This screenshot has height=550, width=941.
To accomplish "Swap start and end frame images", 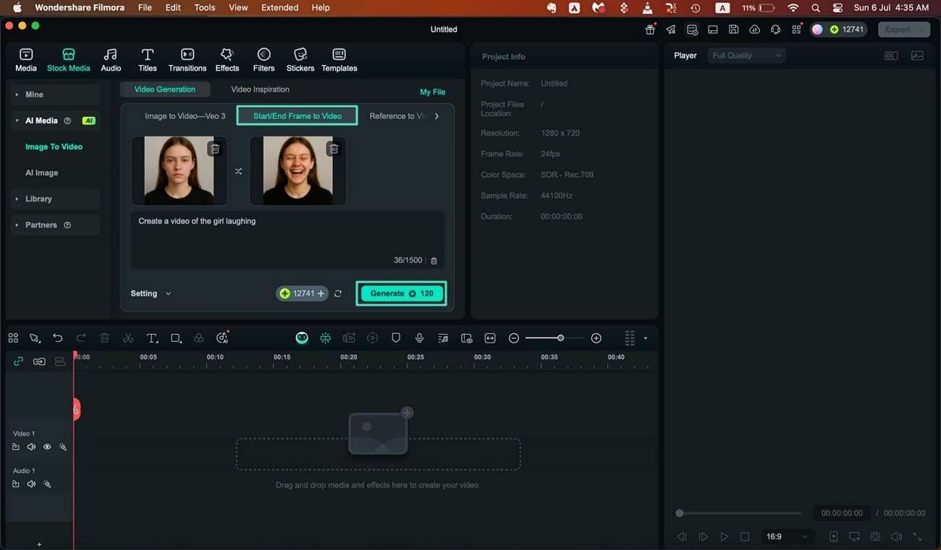I will click(238, 171).
